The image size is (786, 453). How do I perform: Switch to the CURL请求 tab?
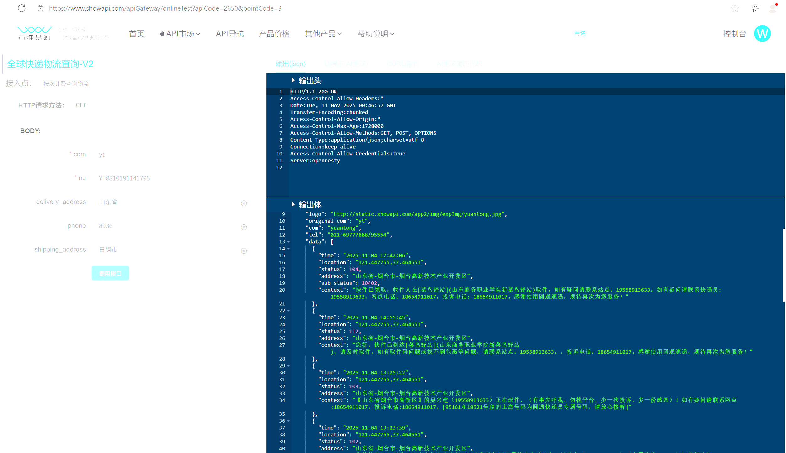click(402, 64)
